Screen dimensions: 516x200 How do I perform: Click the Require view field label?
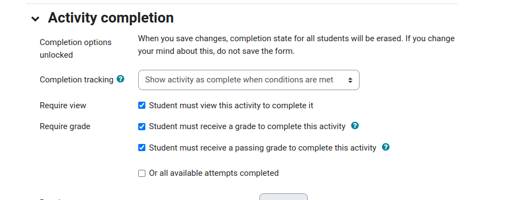tap(63, 105)
